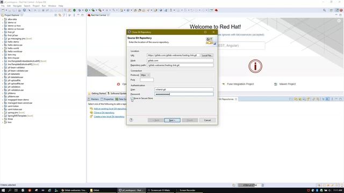Click the taskbar search icon
Image resolution: width=344 pixels, height=193 pixels.
[x=10, y=190]
